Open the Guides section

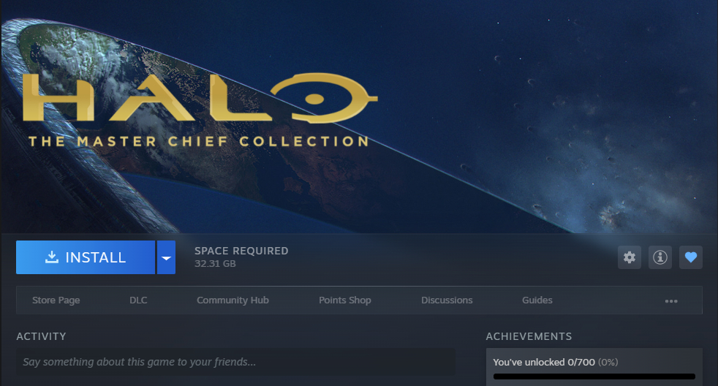tap(537, 300)
